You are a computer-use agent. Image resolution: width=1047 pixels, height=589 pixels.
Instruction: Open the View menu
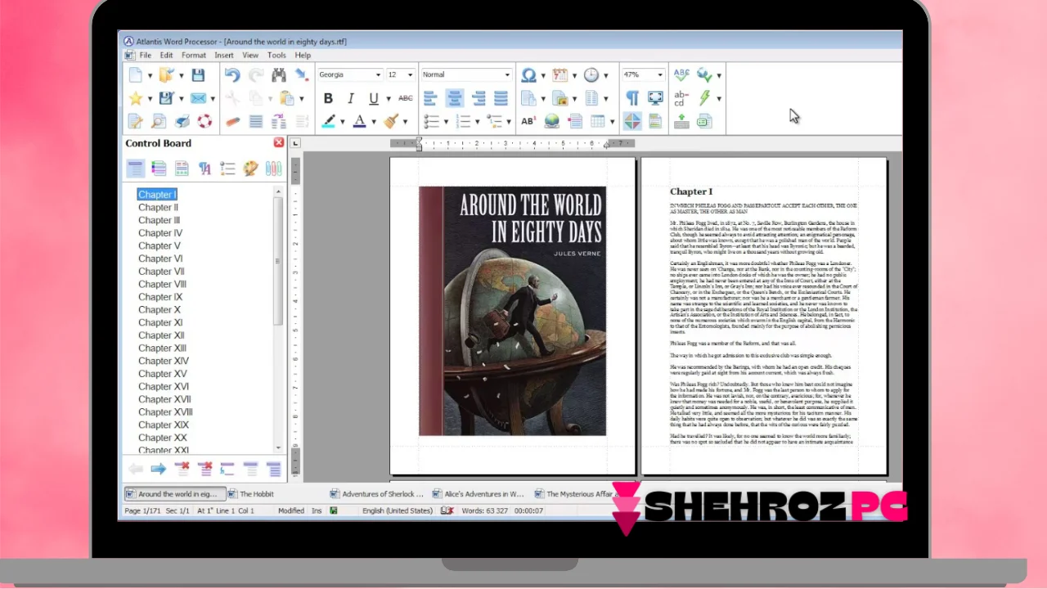[250, 55]
